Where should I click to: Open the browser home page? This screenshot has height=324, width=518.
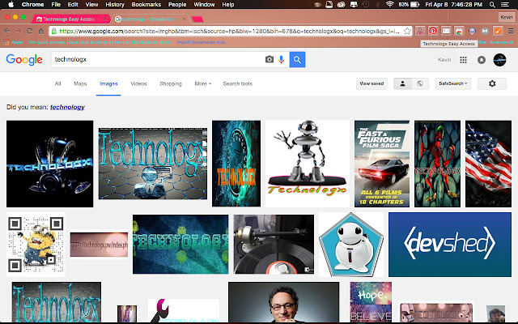click(41, 31)
